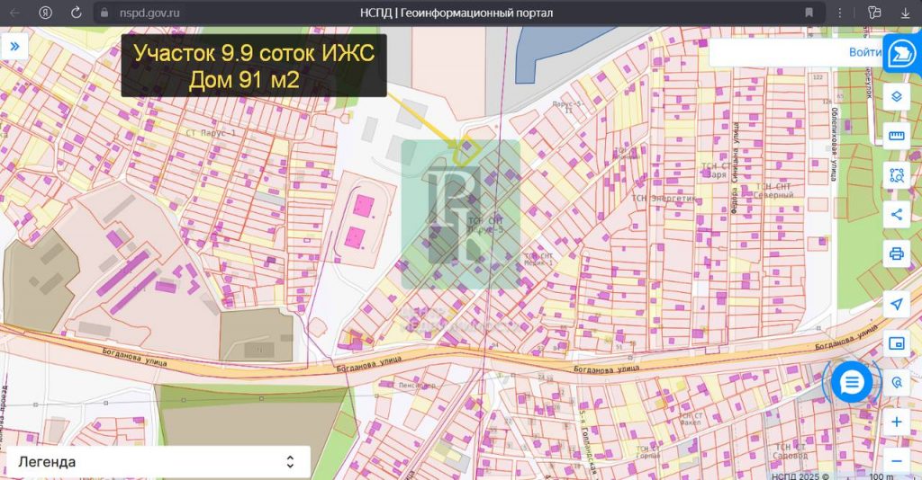
Task: Expand the Легенда dropdown panel
Action: tap(158, 462)
